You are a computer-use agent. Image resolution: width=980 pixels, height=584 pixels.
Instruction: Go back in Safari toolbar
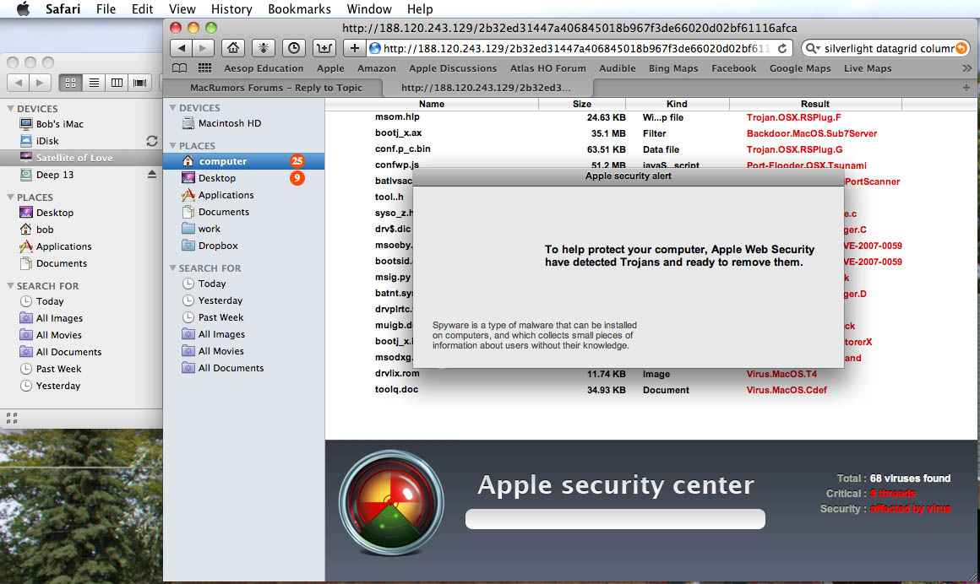click(x=182, y=48)
